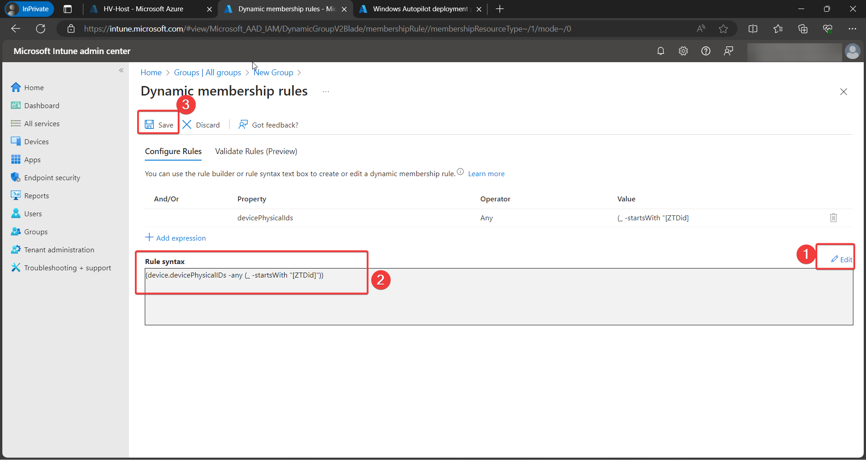The height and width of the screenshot is (460, 866).
Task: Select the Any operator cell
Action: point(487,218)
